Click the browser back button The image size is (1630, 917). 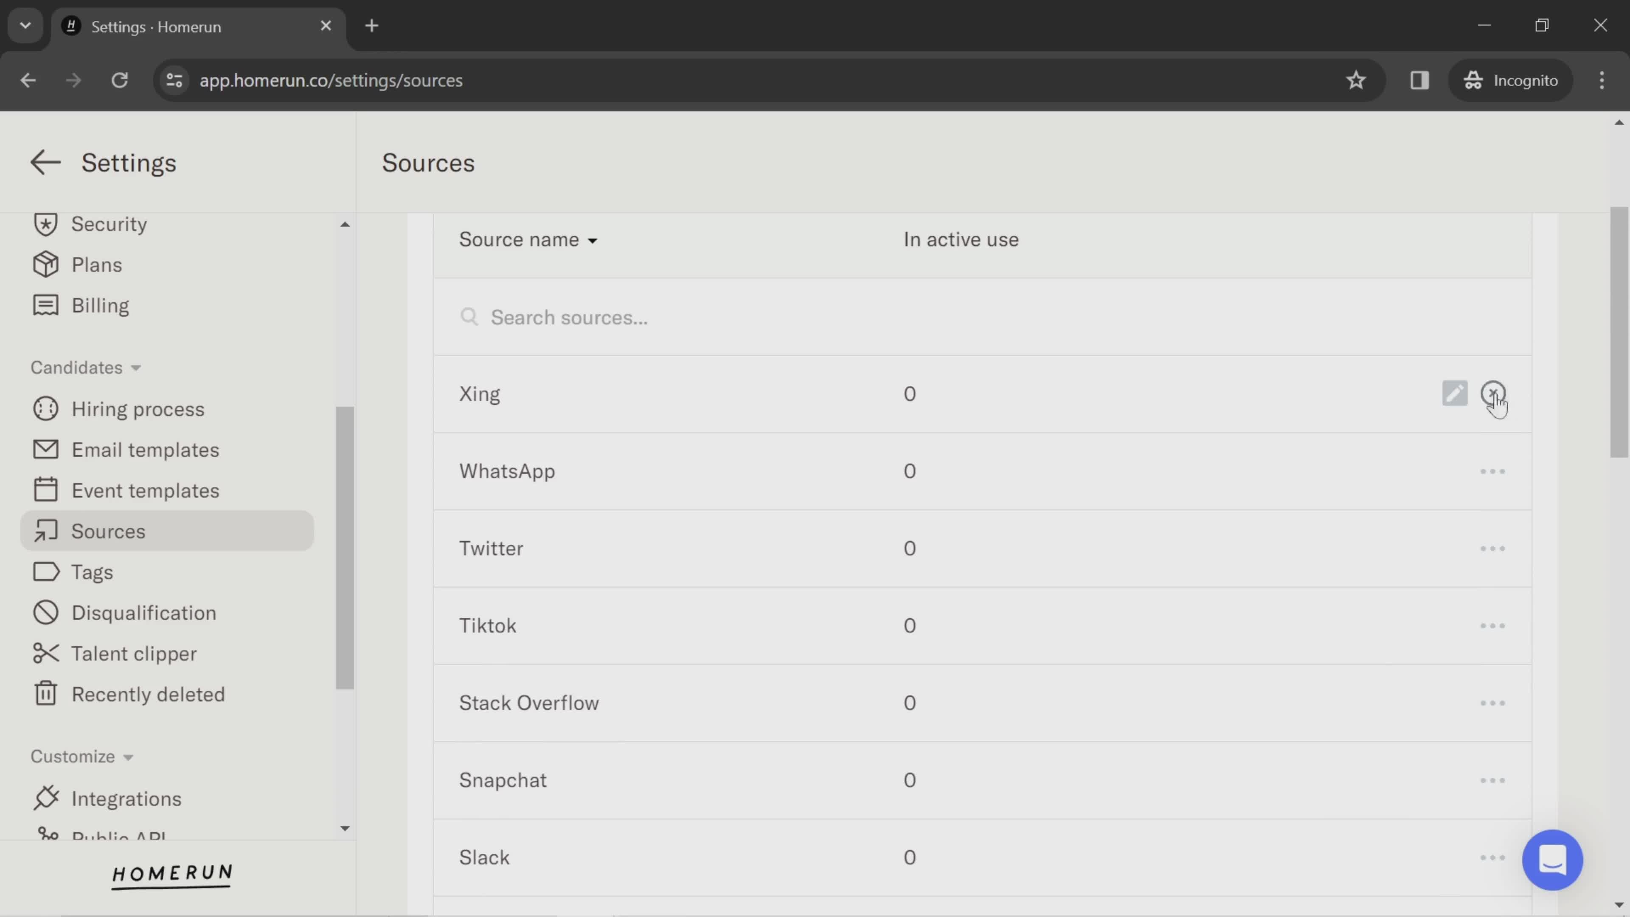pyautogui.click(x=28, y=80)
